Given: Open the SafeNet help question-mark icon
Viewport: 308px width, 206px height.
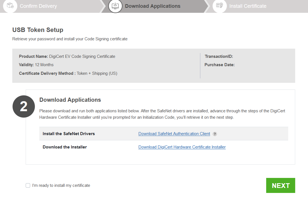Looking at the screenshot, I should click(215, 134).
